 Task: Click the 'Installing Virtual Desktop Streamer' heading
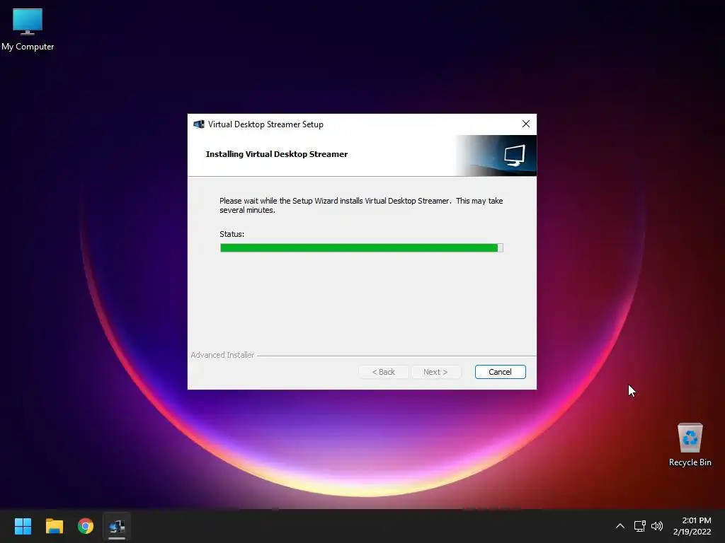pyautogui.click(x=277, y=154)
